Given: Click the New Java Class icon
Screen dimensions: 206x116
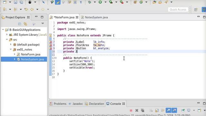Looking at the screenshot, I should [141, 2].
